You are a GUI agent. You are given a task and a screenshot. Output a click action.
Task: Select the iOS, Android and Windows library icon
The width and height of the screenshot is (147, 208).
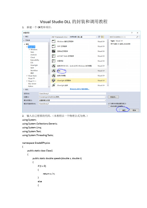(x=53, y=66)
